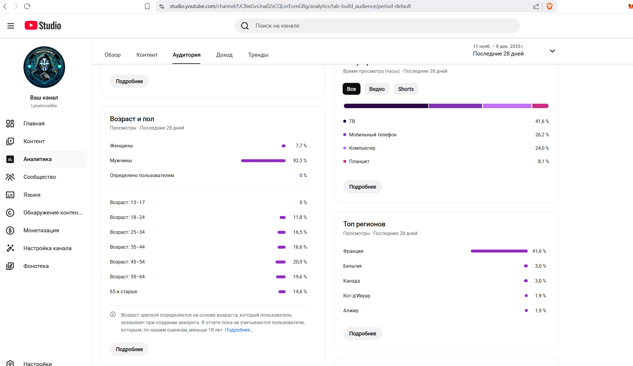Bookmark this page with the bookmark icon
The height and width of the screenshot is (366, 633).
(147, 6)
